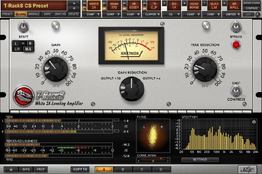Select chain slot 1A

click(84, 3)
